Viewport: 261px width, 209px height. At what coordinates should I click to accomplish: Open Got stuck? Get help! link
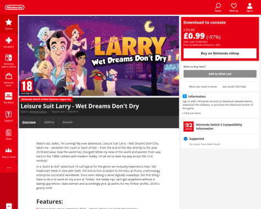coord(234,86)
